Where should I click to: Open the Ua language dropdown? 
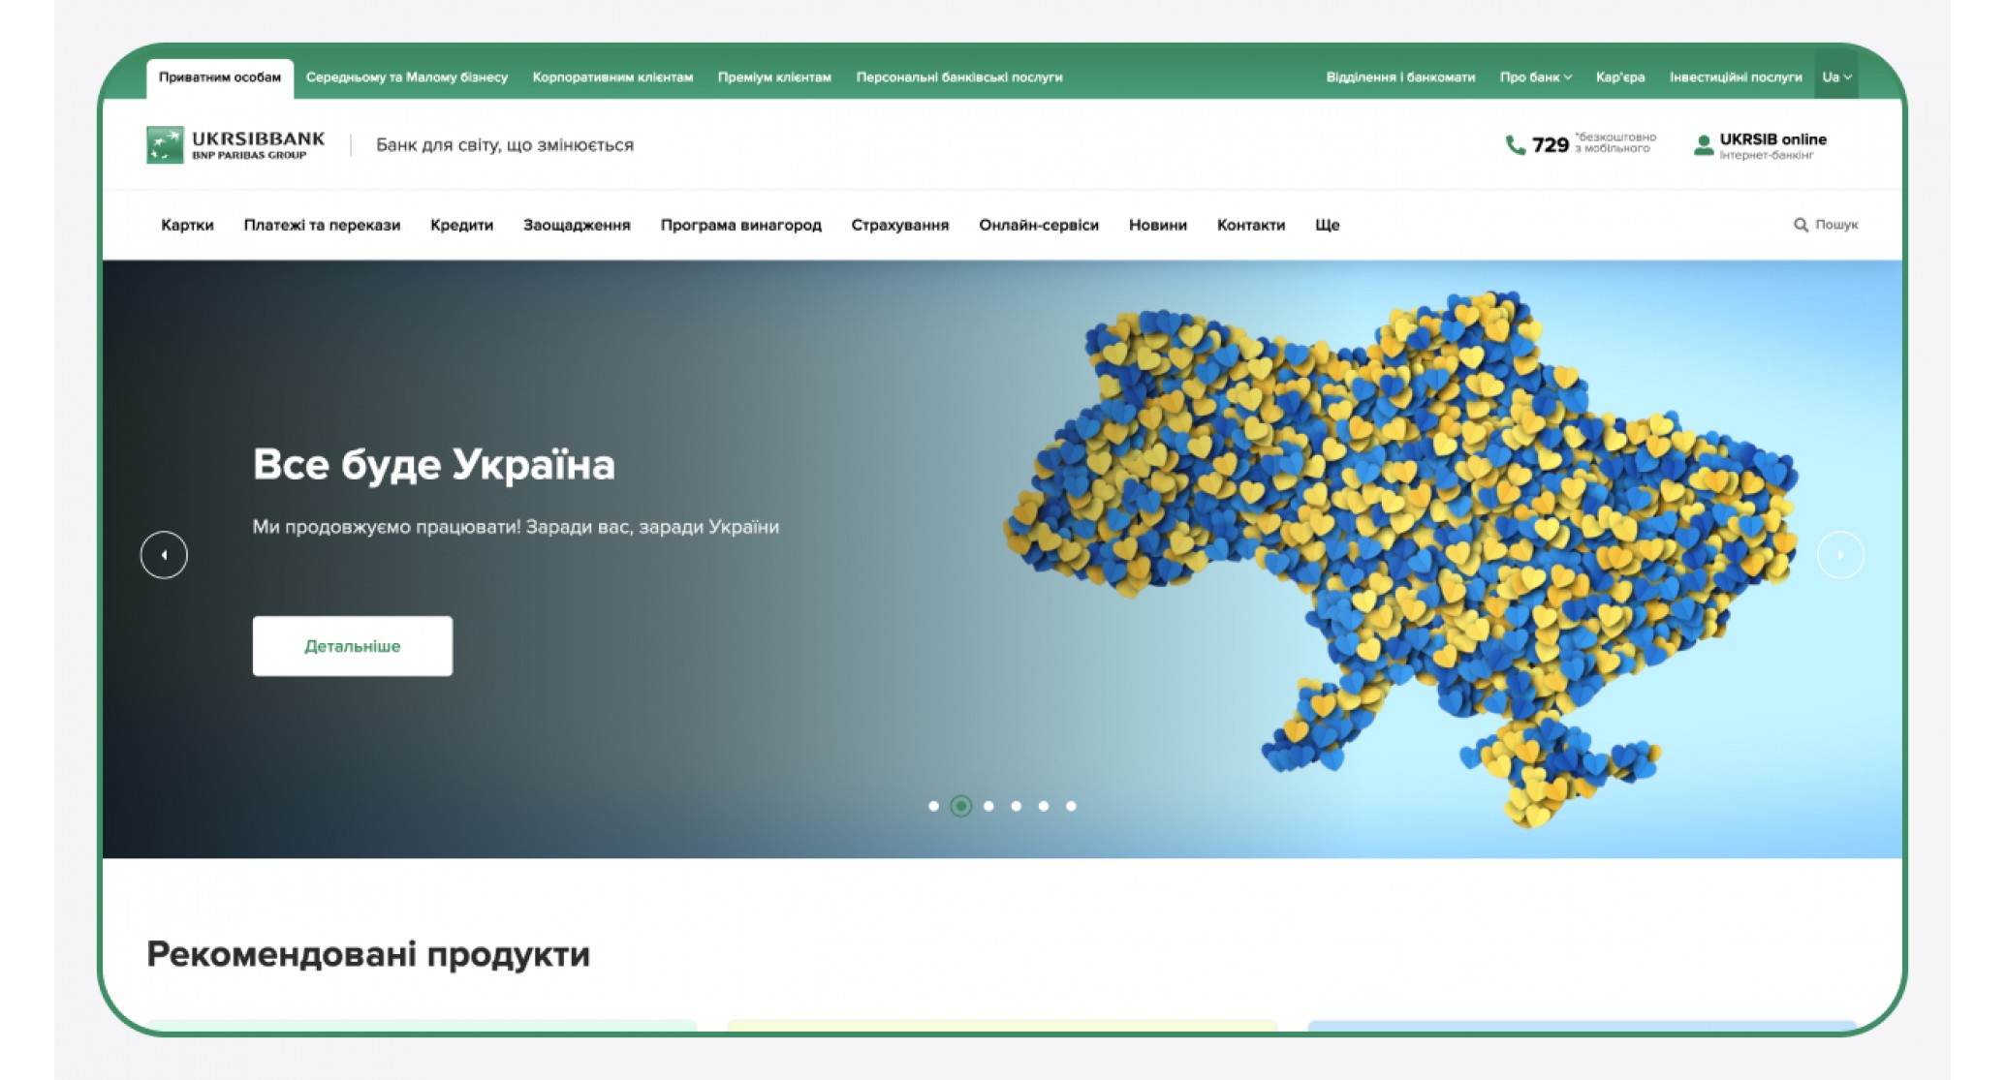[1836, 77]
